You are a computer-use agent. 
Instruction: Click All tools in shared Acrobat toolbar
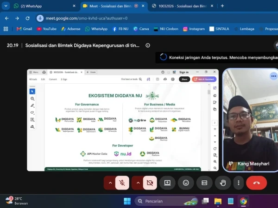33,79
